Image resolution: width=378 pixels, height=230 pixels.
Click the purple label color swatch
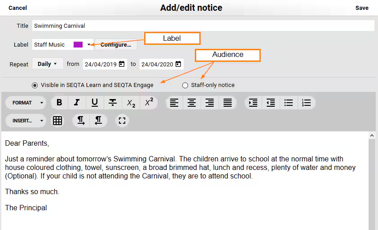[x=78, y=44]
